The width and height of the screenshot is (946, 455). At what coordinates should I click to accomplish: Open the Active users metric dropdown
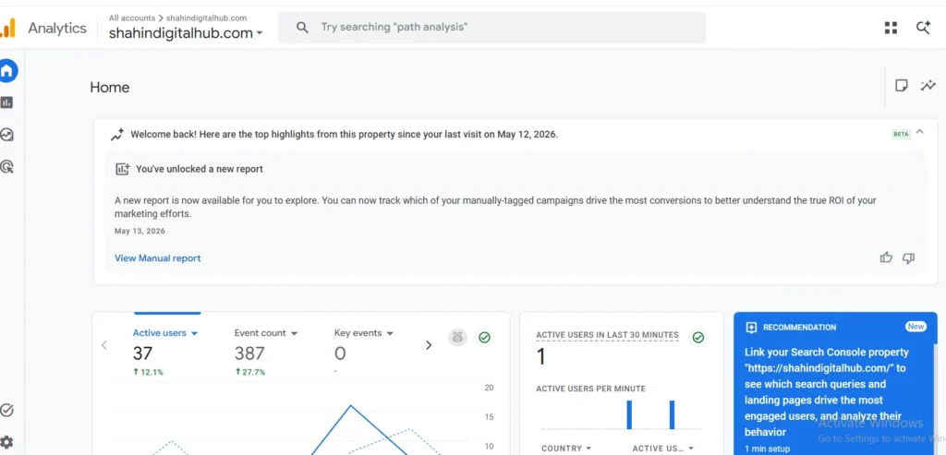coord(165,332)
